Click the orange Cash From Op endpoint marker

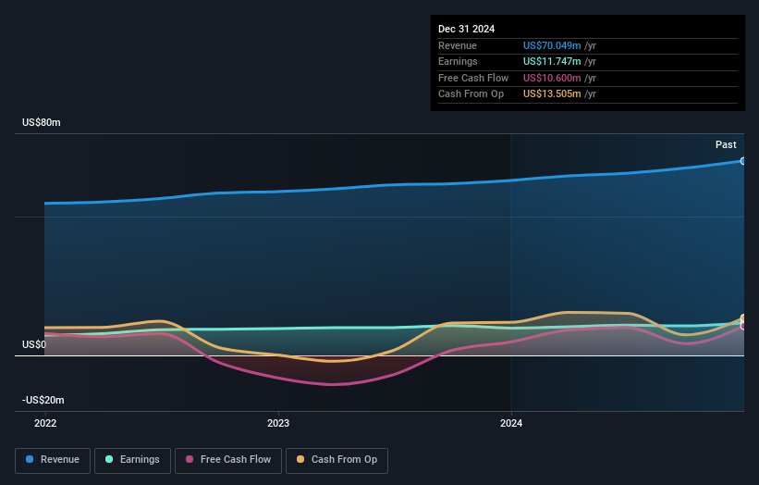[x=743, y=318]
